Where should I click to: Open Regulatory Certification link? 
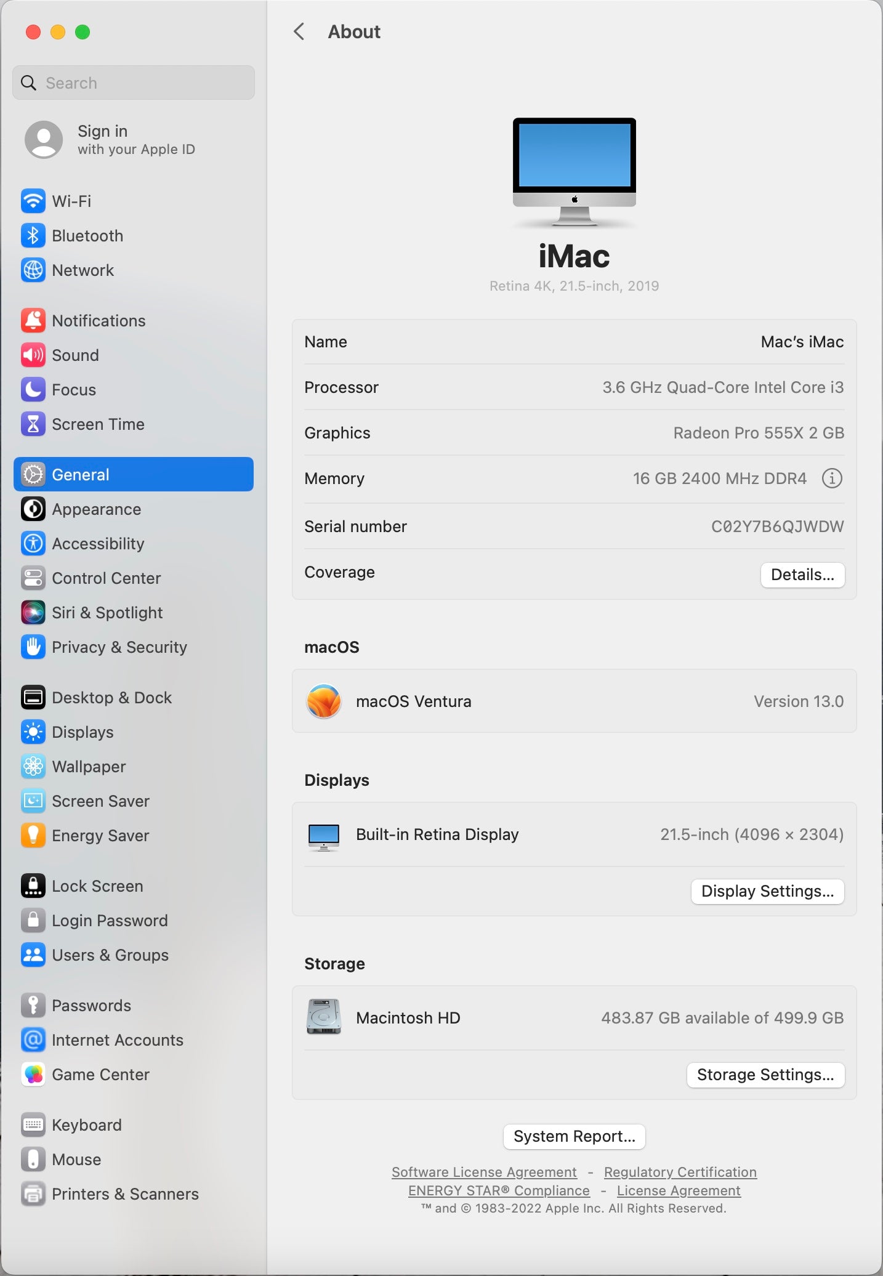680,1172
